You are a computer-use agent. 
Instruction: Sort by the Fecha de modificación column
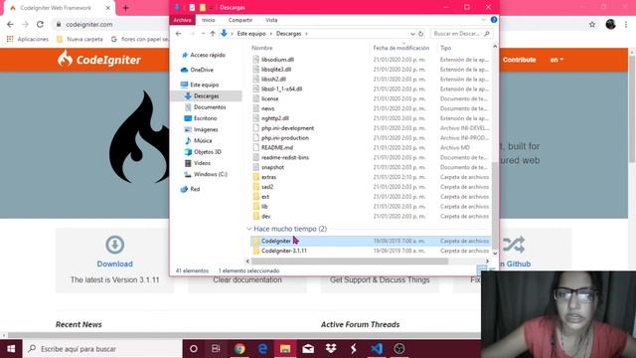pos(401,48)
